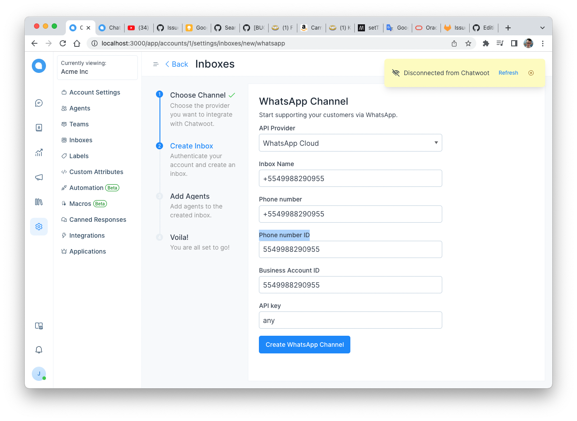The image size is (577, 421).
Task: Close the active Chatwoot tab
Action: (x=88, y=28)
